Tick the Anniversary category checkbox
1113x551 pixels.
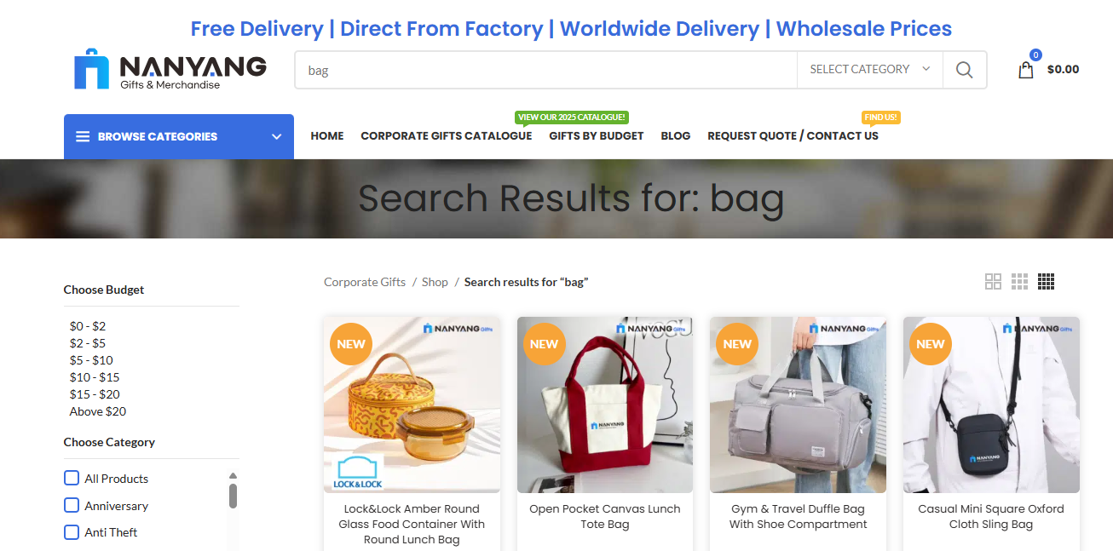72,505
